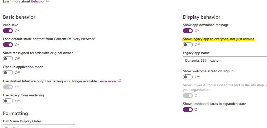Enable Use legacy form rendering switch
Image resolution: width=267 pixels, height=128 pixels.
(8, 101)
